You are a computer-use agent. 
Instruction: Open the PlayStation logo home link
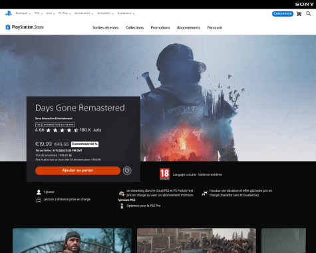(9, 13)
